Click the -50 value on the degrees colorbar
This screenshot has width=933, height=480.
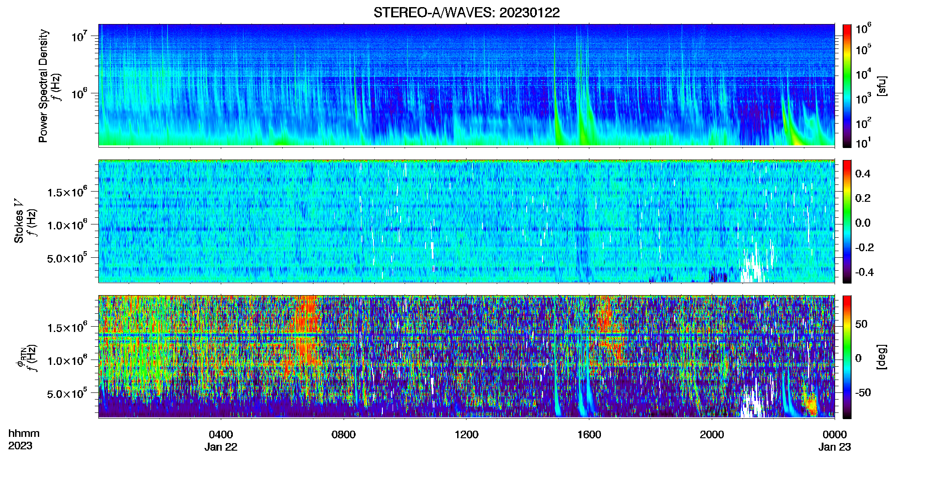pos(863,392)
